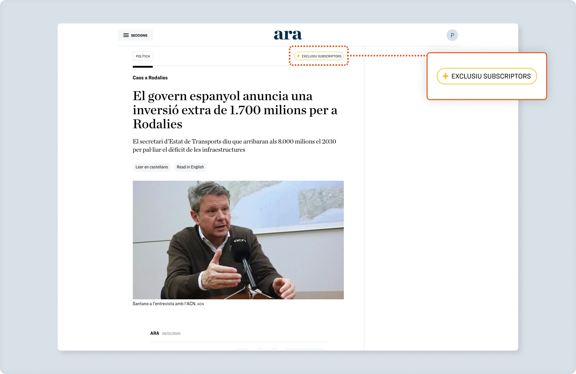The image size is (576, 374).
Task: Select the publication date 26/01/2026
Action: [171, 333]
